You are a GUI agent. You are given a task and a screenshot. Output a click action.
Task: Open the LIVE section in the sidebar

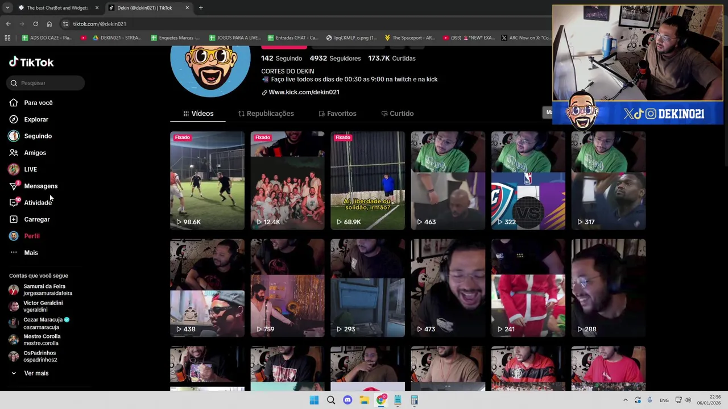[x=23, y=169]
